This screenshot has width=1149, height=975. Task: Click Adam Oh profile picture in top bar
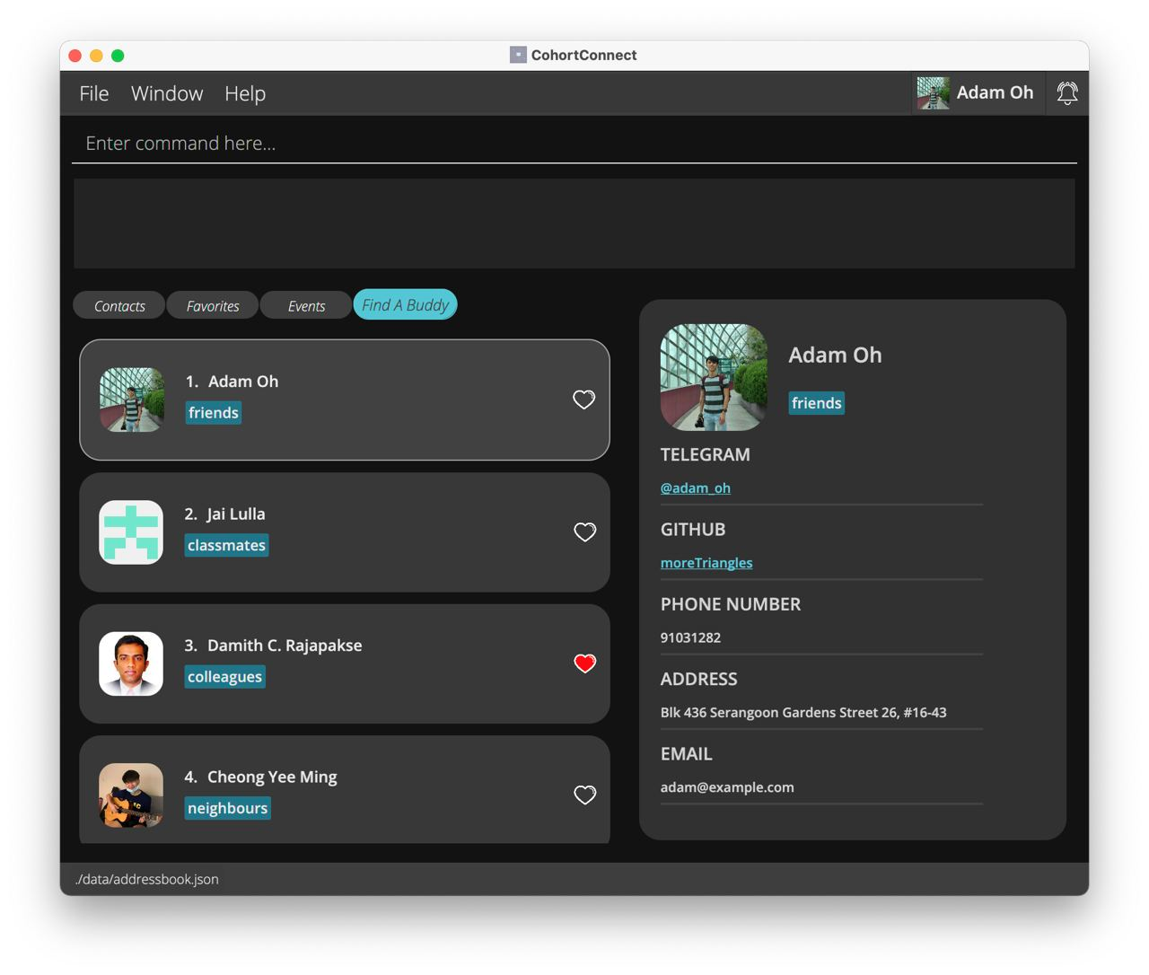tap(934, 92)
